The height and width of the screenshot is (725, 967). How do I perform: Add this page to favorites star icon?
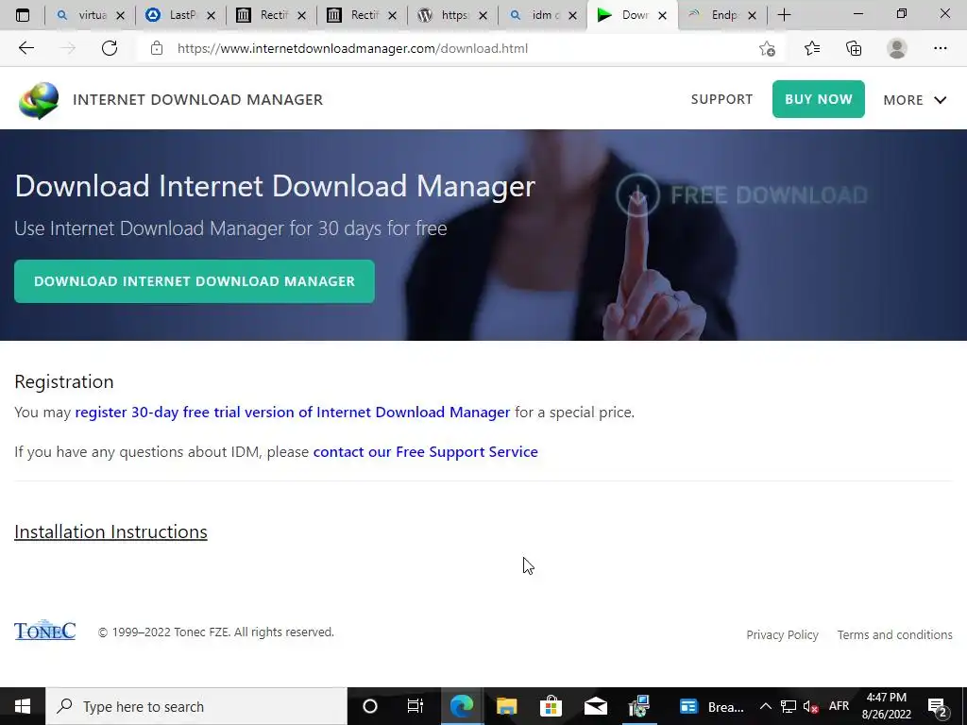tap(767, 49)
